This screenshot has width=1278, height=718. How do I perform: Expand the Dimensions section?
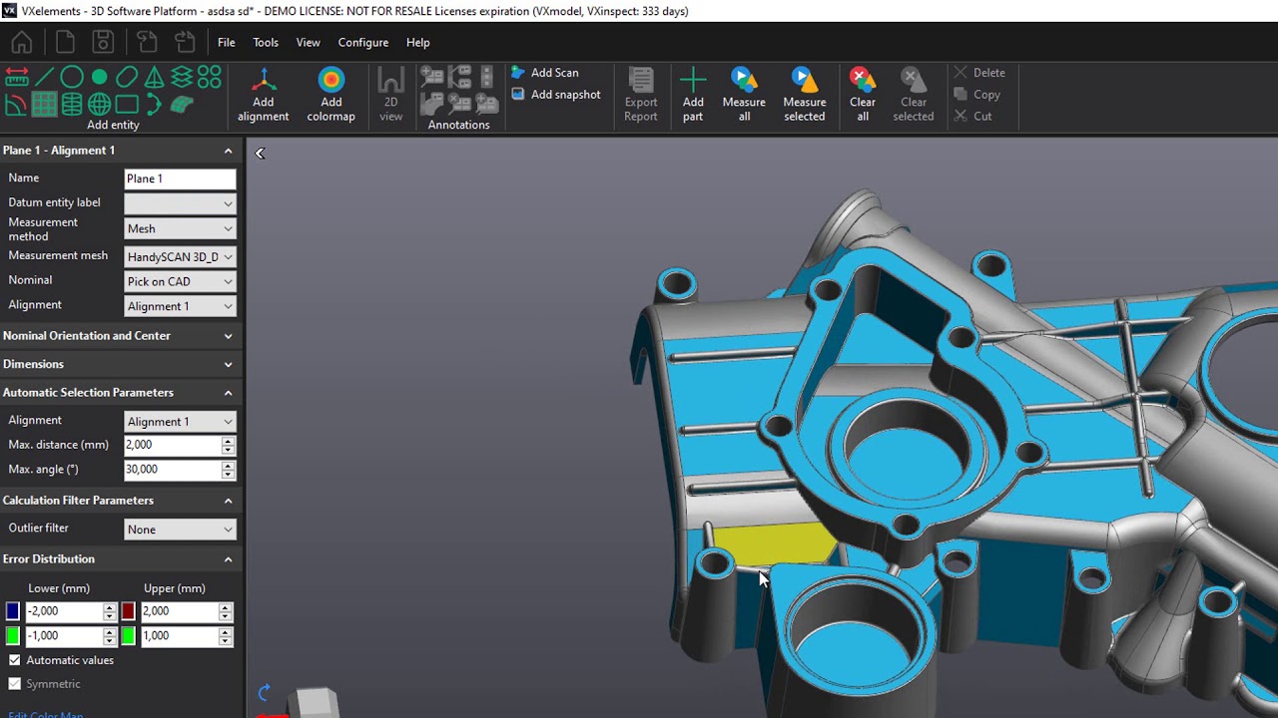click(228, 364)
